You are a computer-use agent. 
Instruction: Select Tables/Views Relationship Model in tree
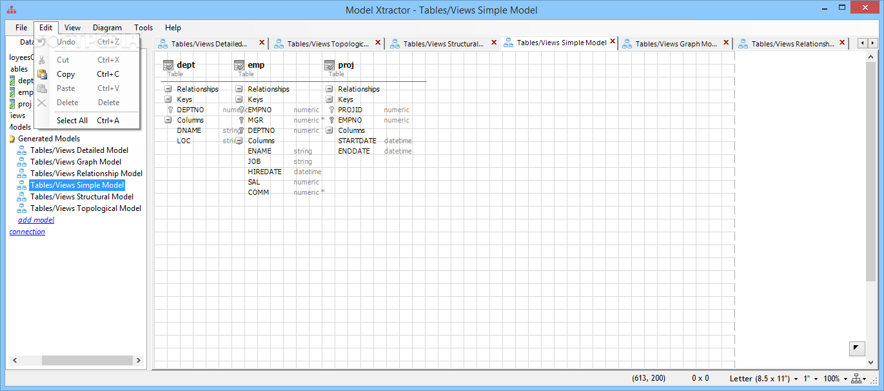pos(86,174)
